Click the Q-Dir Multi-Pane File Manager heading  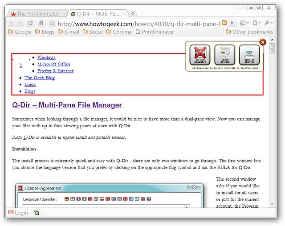click(67, 105)
